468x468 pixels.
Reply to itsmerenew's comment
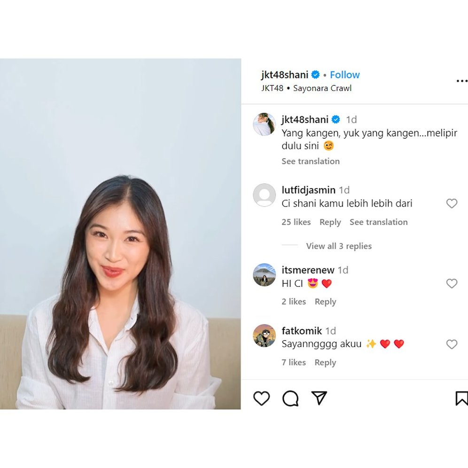(x=325, y=302)
